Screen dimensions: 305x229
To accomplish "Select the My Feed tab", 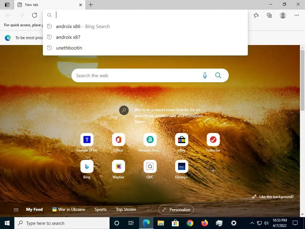I will click(x=35, y=210).
